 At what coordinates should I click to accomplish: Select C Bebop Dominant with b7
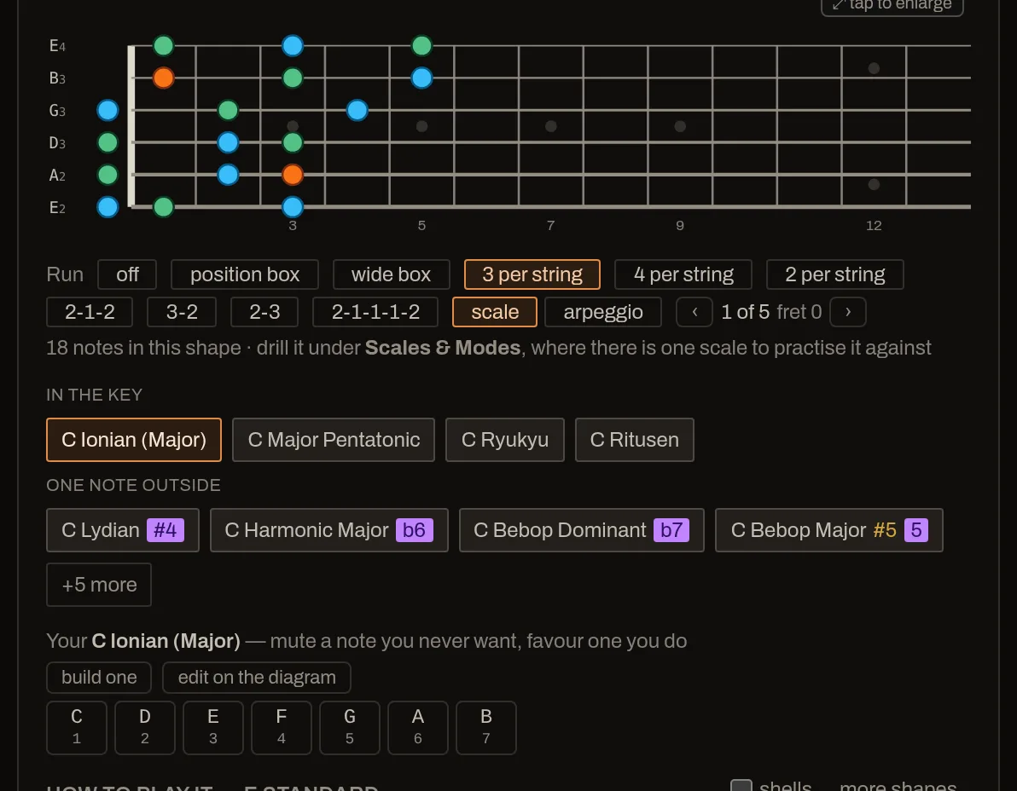[581, 530]
